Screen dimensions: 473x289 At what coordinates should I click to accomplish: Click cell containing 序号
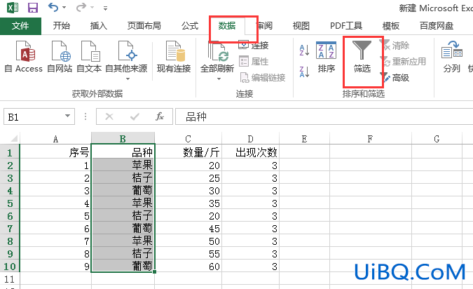pos(55,152)
